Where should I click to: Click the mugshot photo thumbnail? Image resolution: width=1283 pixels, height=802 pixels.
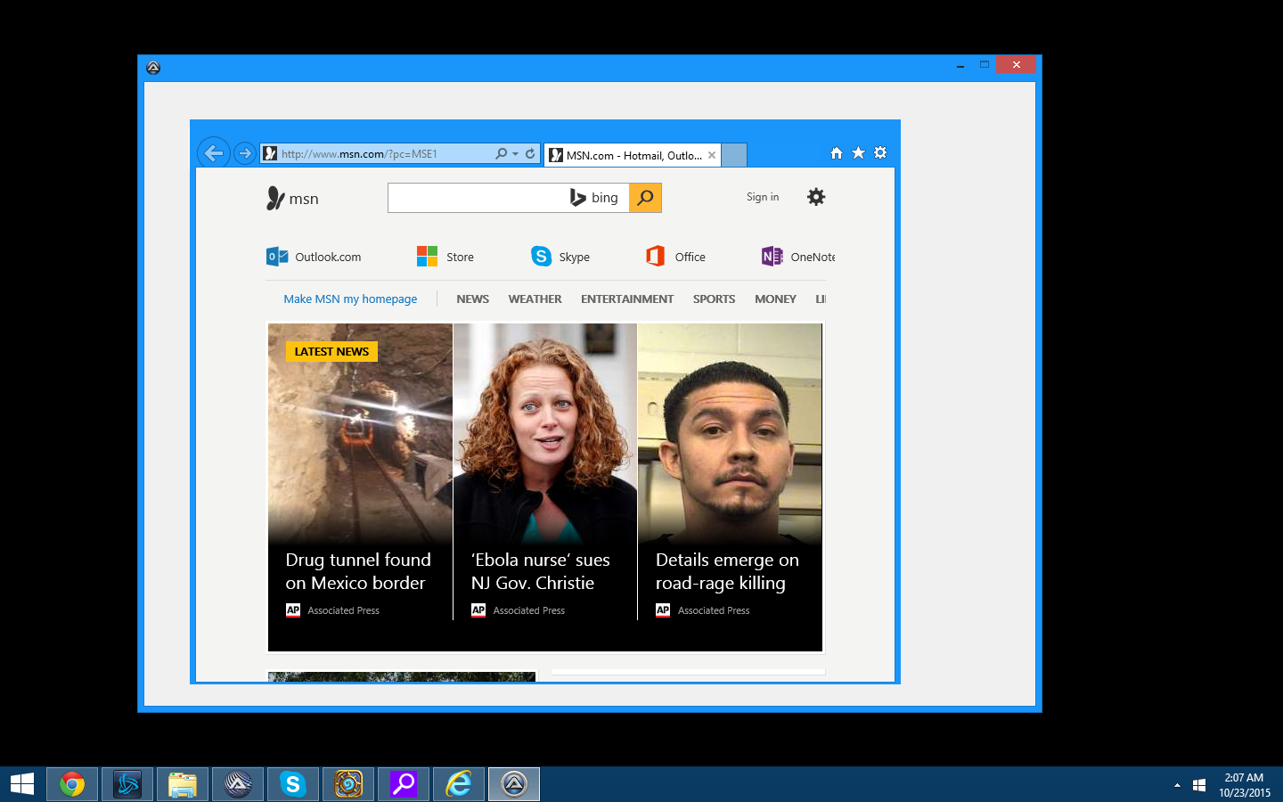730,434
